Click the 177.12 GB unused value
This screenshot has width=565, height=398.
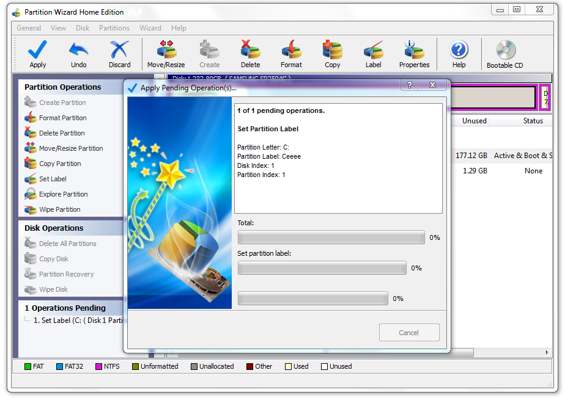(471, 156)
